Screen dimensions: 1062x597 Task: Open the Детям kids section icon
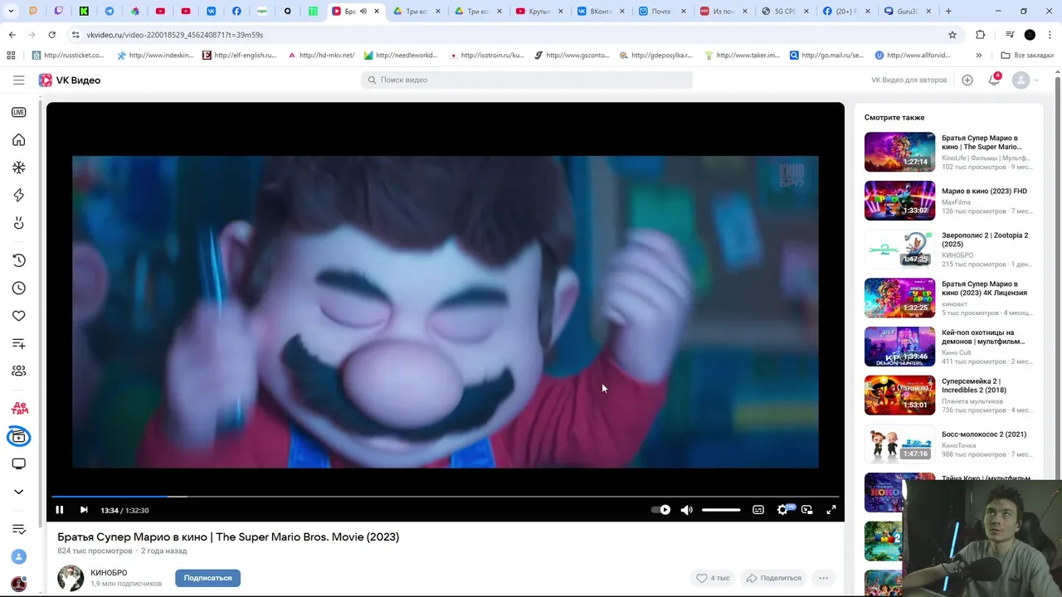pyautogui.click(x=18, y=409)
